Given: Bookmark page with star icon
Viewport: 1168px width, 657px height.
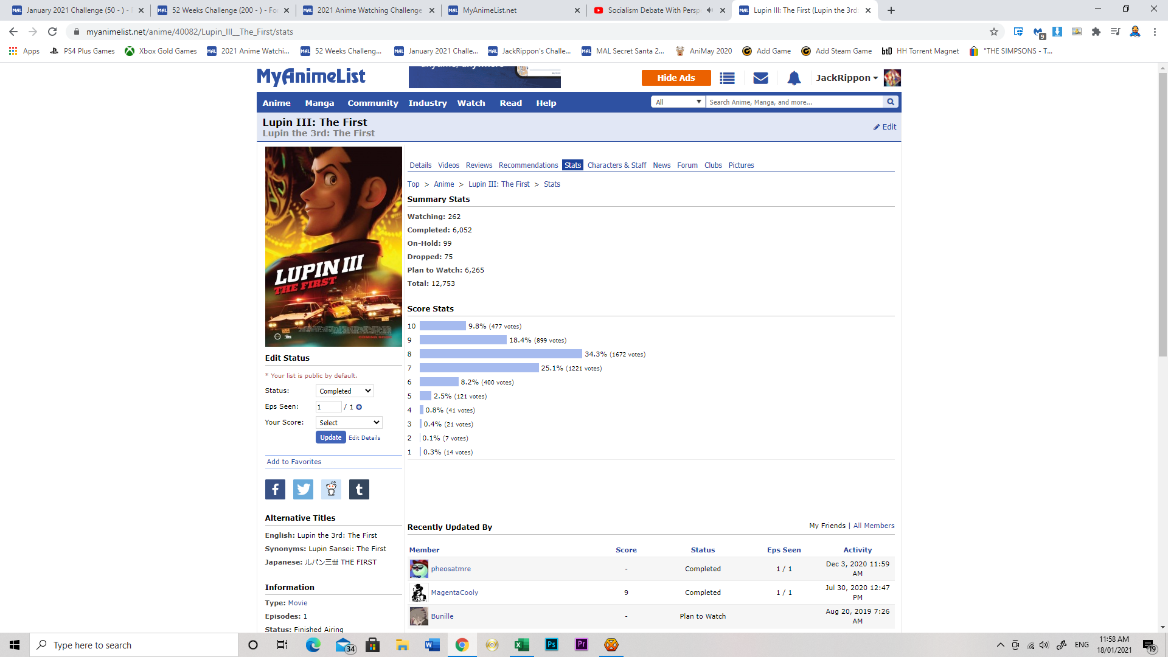Looking at the screenshot, I should pyautogui.click(x=994, y=32).
